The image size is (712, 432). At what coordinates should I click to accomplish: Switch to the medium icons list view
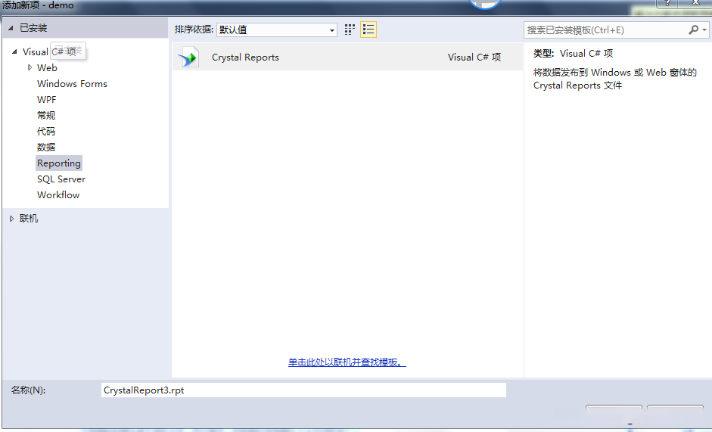pyautogui.click(x=368, y=30)
